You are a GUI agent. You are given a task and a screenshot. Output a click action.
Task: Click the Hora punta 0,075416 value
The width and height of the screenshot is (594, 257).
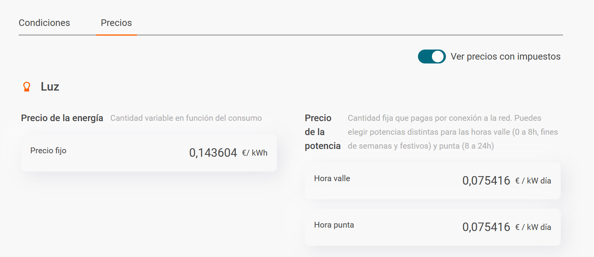coord(486,227)
